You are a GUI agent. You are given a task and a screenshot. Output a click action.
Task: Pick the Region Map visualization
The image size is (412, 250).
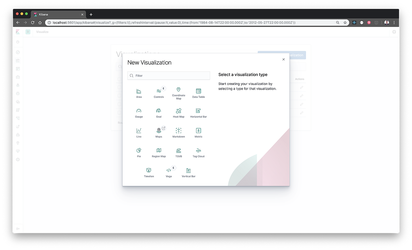click(x=159, y=153)
